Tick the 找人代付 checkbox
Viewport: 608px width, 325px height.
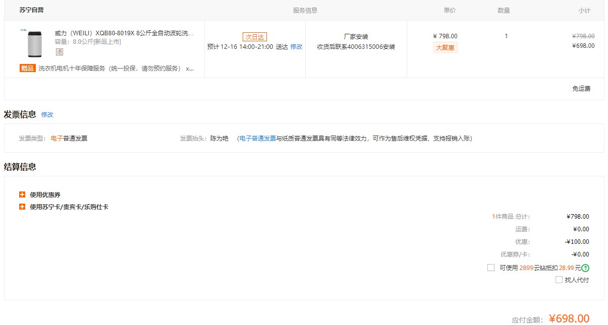coord(559,280)
